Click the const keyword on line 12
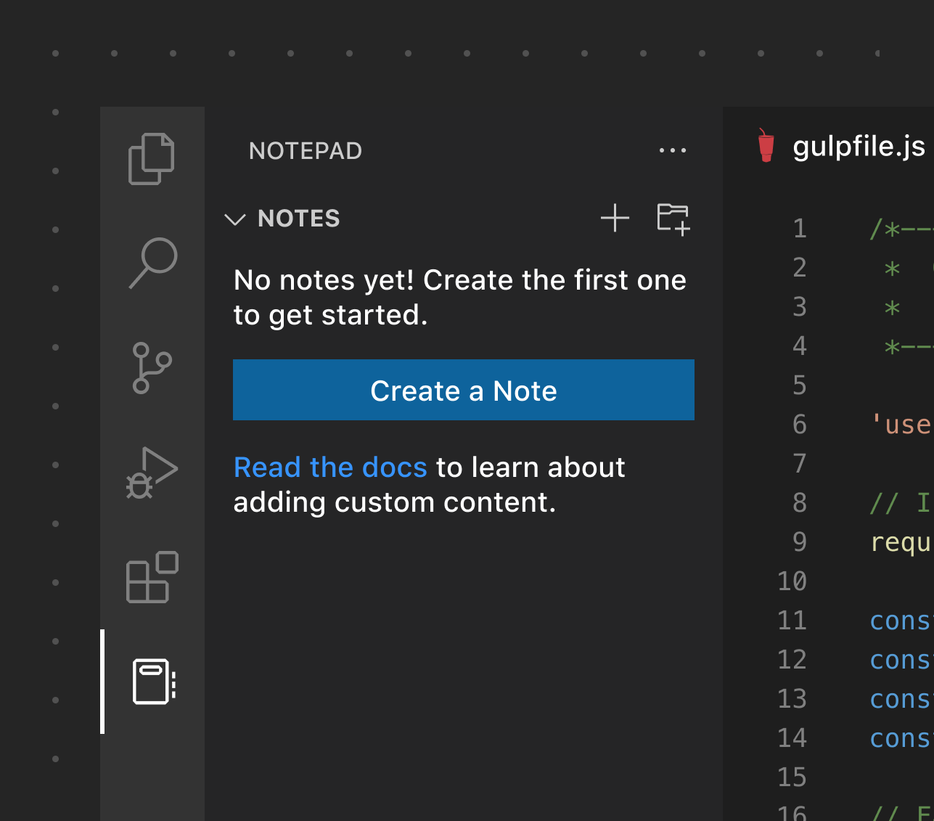Screen dimensions: 934x821 point(901,660)
